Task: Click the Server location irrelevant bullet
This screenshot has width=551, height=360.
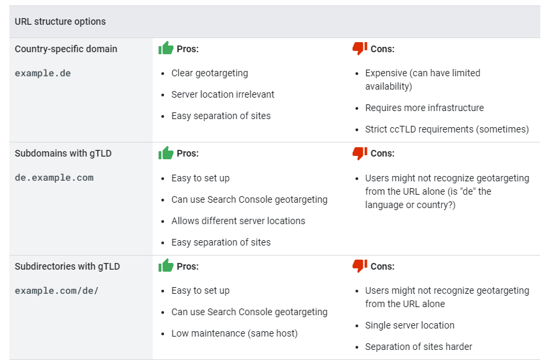Action: (x=223, y=94)
